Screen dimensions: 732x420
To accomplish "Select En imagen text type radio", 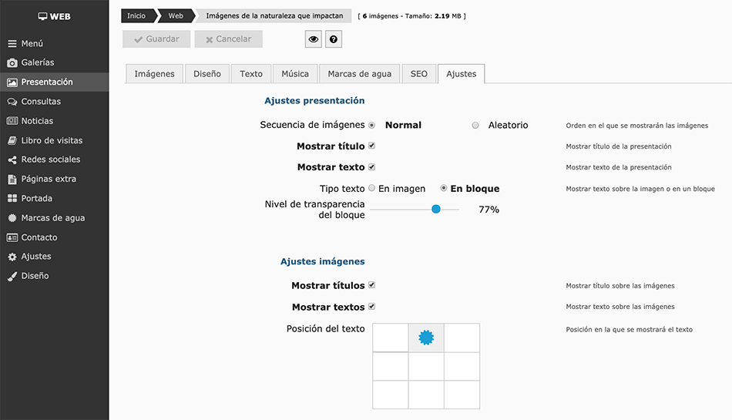I will (371, 188).
